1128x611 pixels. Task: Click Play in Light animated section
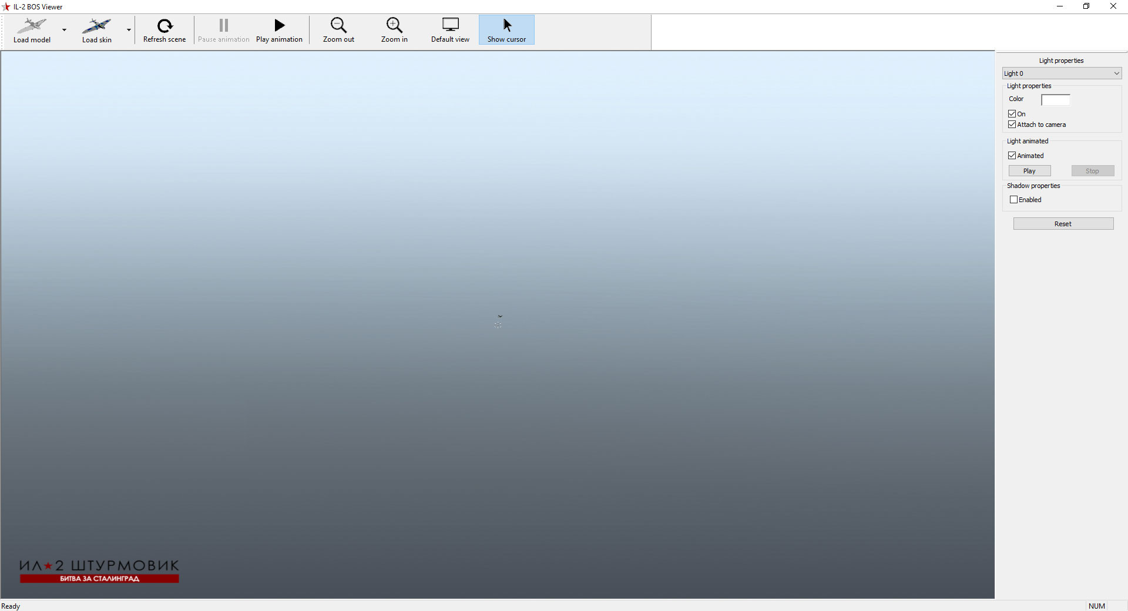[1029, 171]
